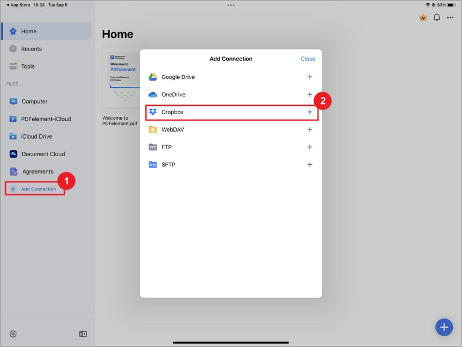
Task: Click the Google Drive logo icon
Action: pos(153,77)
